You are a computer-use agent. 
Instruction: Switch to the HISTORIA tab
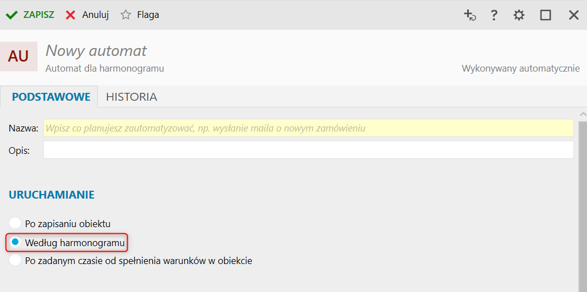click(x=132, y=97)
